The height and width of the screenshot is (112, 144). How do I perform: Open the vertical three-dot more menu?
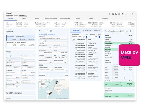129,14
